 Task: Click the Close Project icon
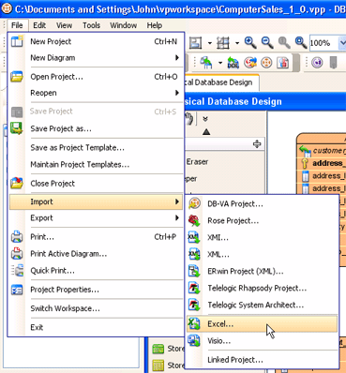pos(17,183)
